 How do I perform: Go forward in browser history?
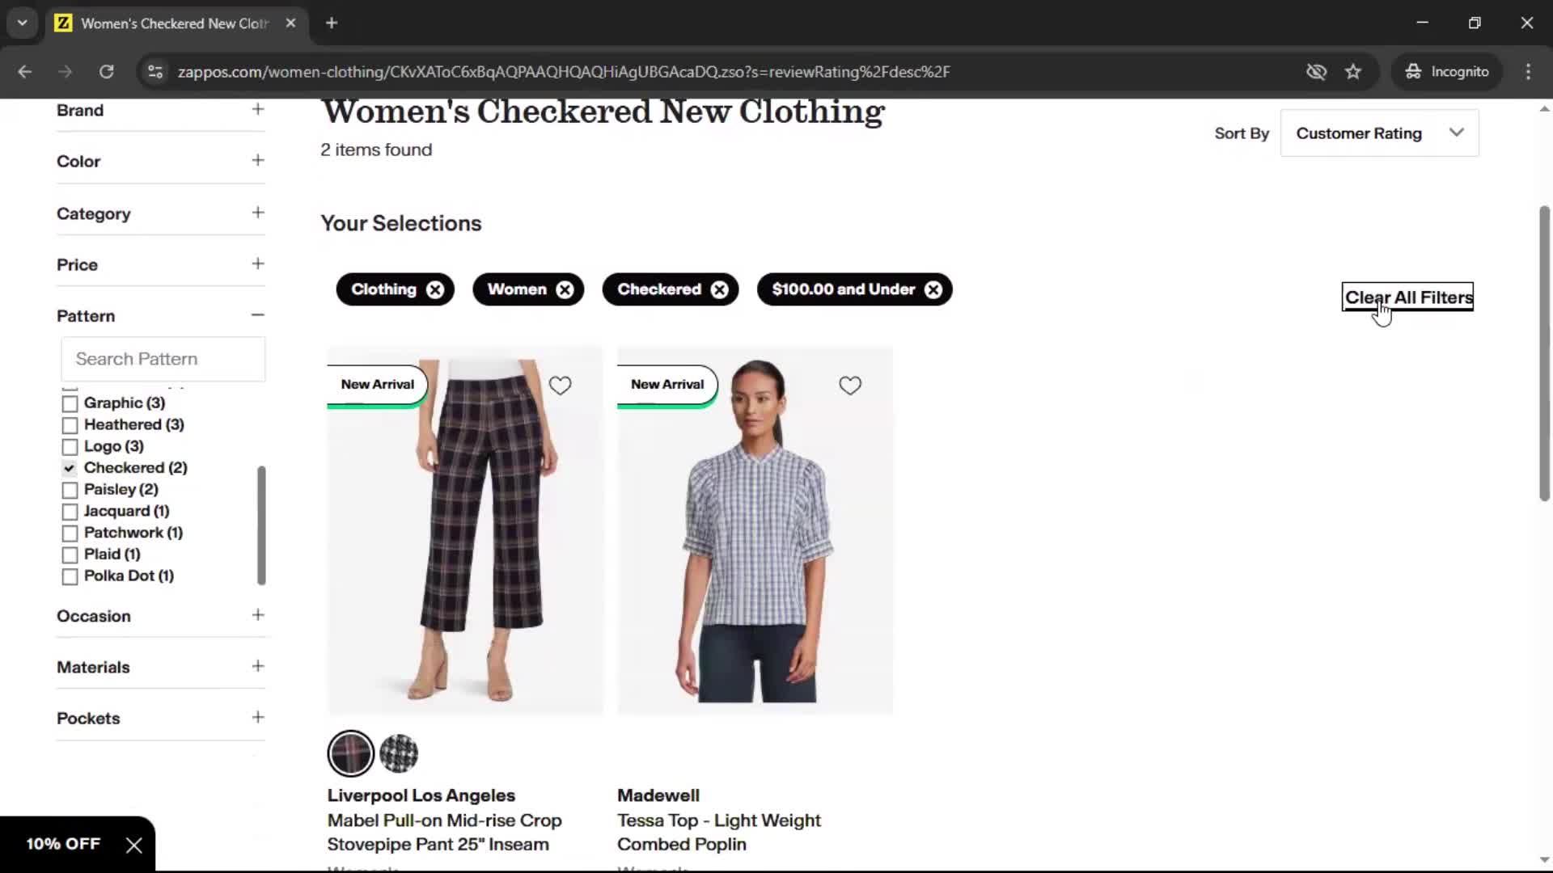(66, 72)
